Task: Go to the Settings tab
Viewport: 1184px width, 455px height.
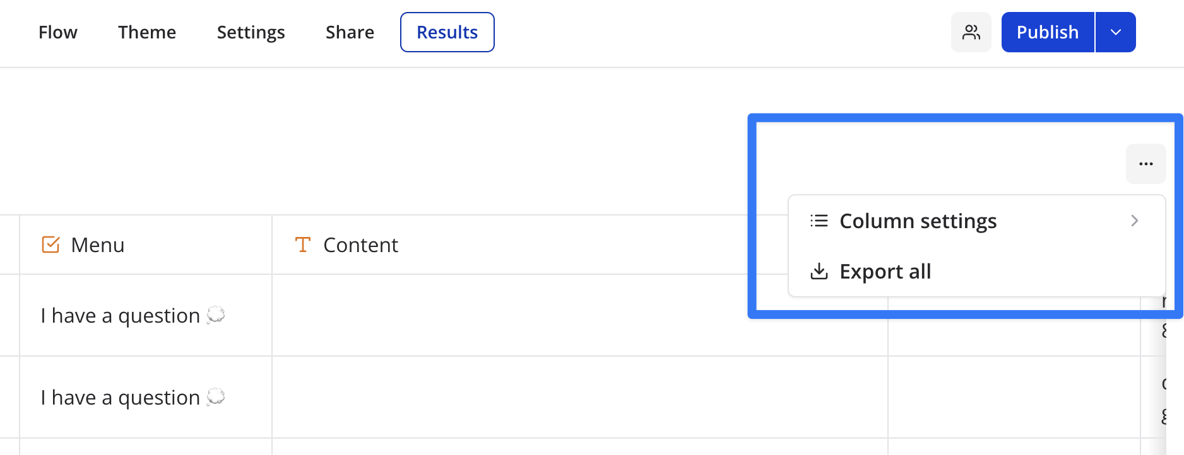Action: (251, 32)
